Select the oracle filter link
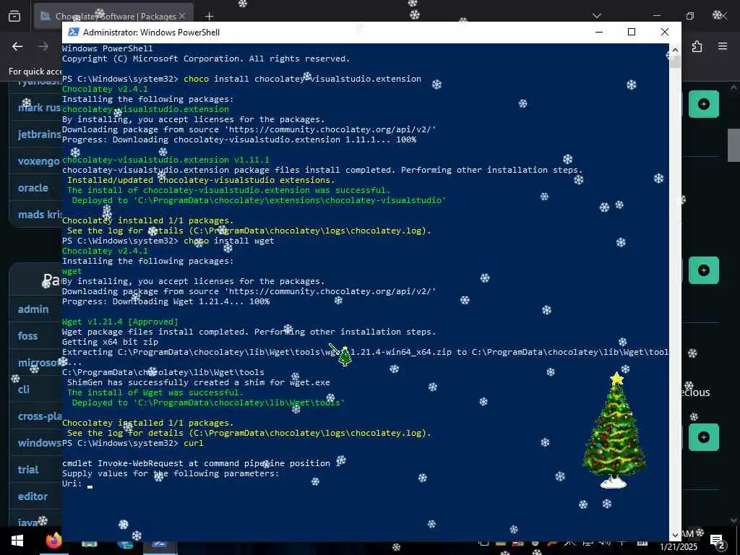The image size is (740, 555). 33,188
